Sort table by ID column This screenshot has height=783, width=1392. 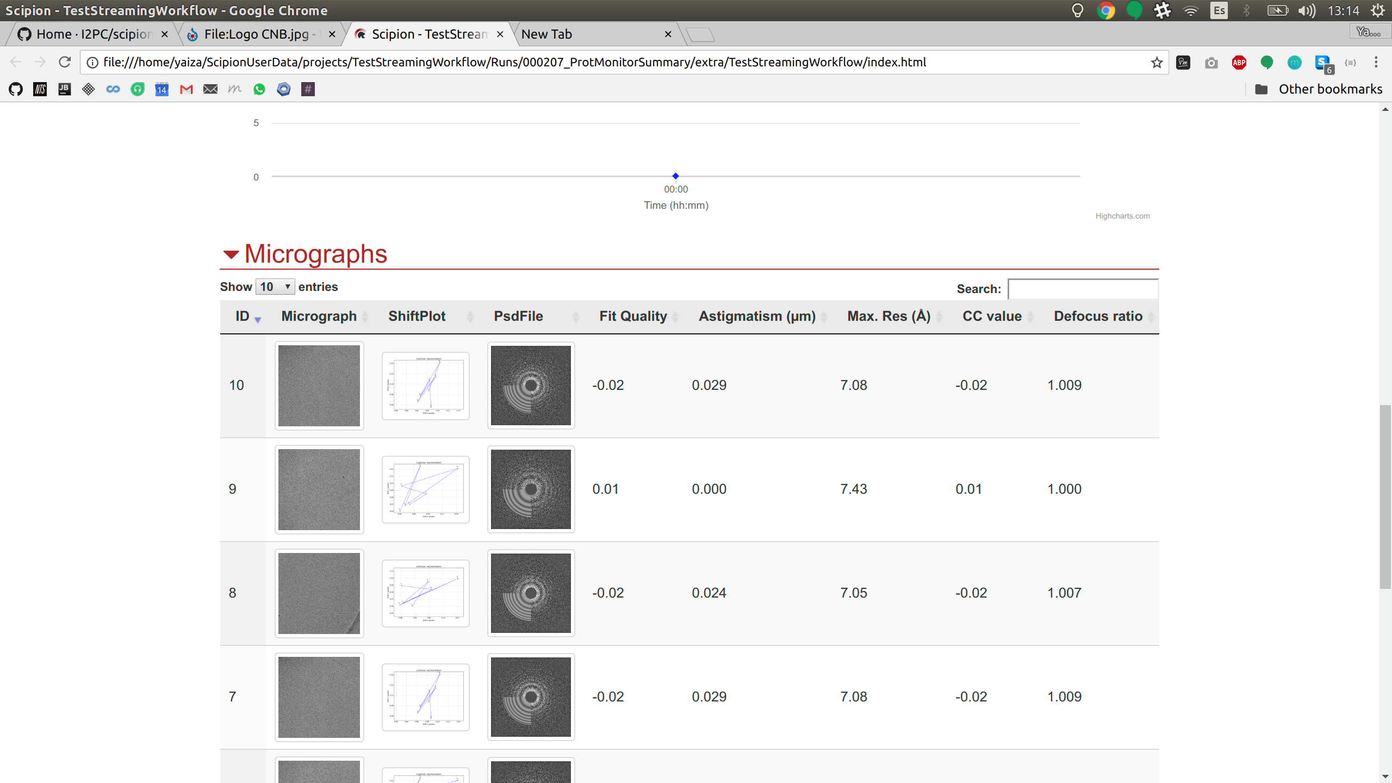click(243, 316)
